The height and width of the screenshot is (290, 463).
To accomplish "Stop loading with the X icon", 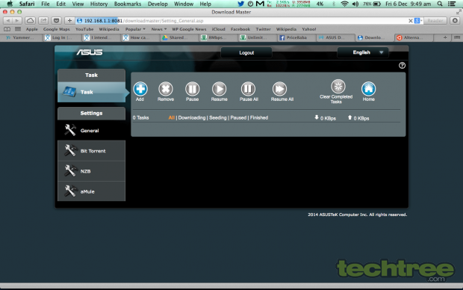I will [x=411, y=21].
